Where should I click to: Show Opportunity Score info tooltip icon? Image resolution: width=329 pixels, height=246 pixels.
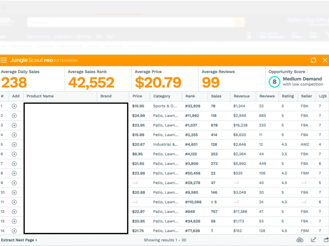click(x=307, y=72)
